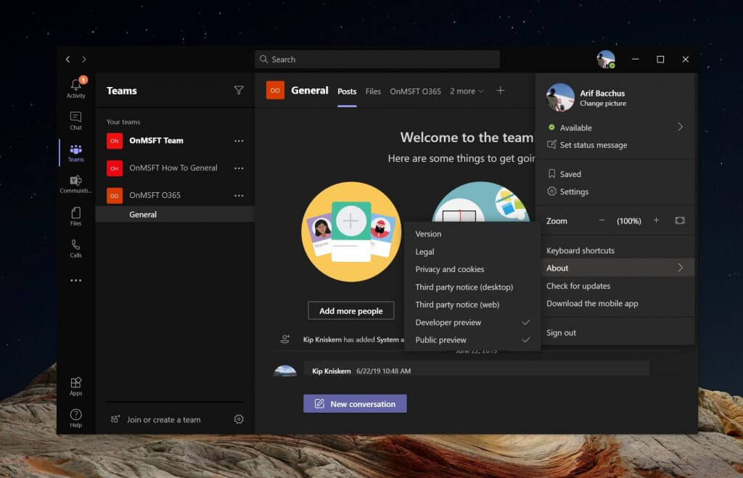Switch to the Files tab
Viewport: 743px width, 478px height.
(373, 91)
